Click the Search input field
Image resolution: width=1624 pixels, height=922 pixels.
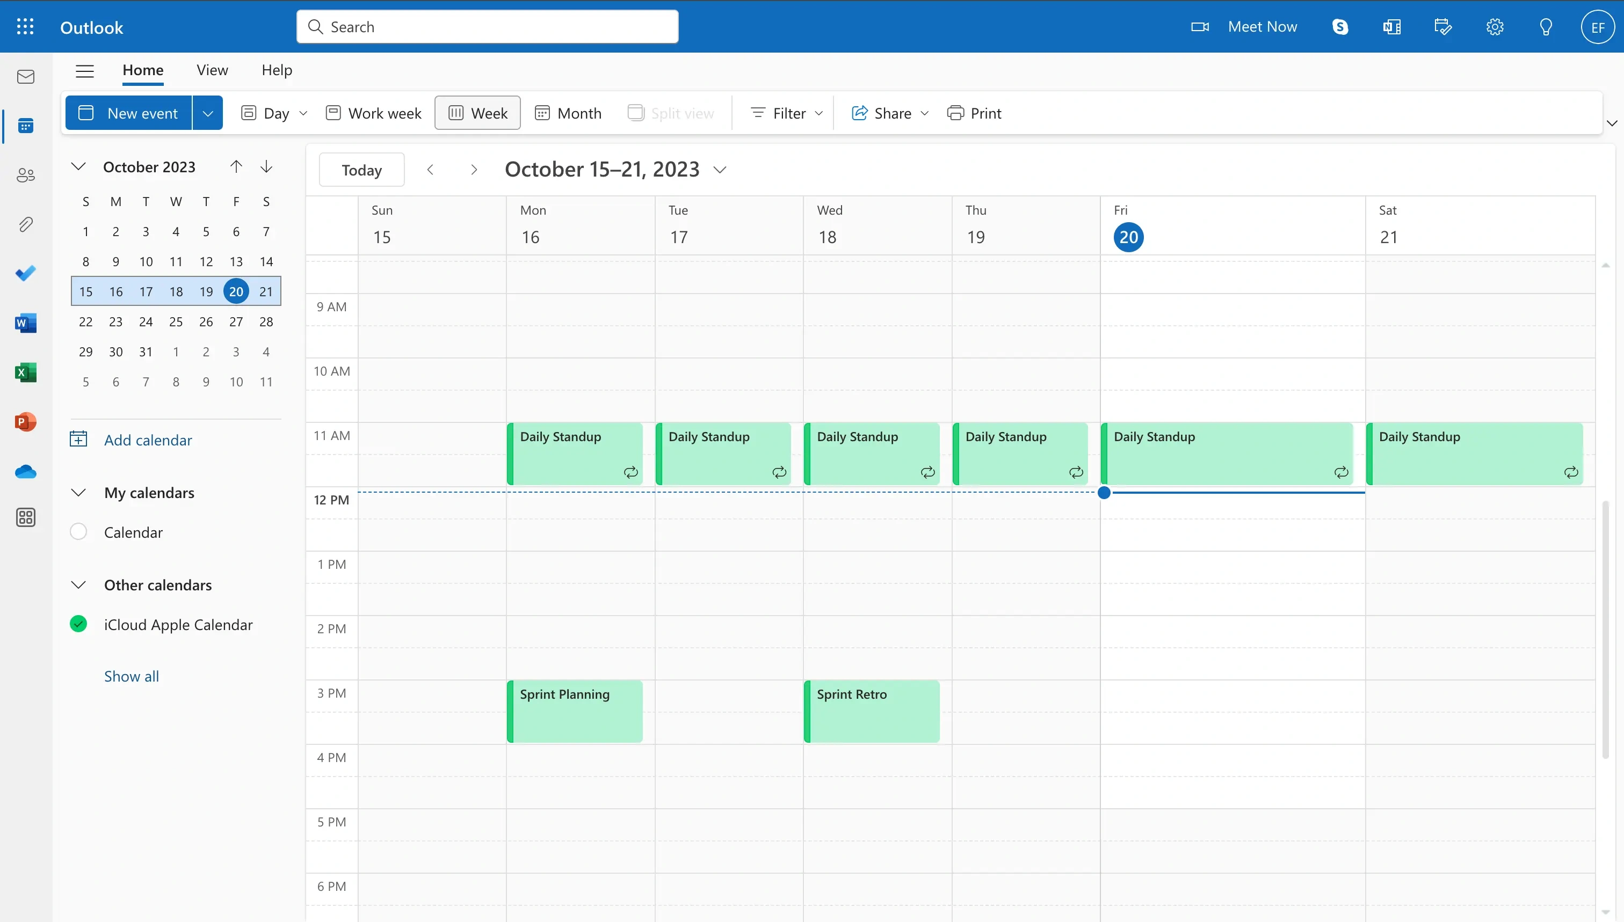tap(488, 26)
